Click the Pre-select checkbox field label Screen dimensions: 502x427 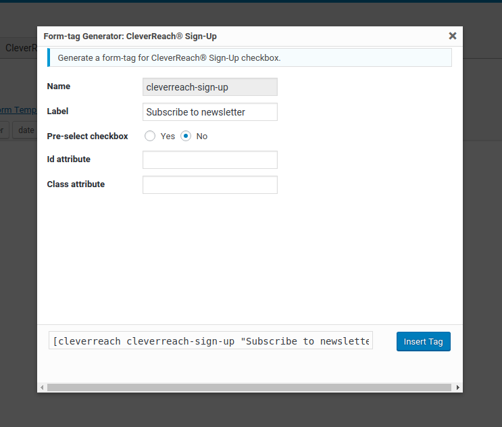tap(87, 136)
